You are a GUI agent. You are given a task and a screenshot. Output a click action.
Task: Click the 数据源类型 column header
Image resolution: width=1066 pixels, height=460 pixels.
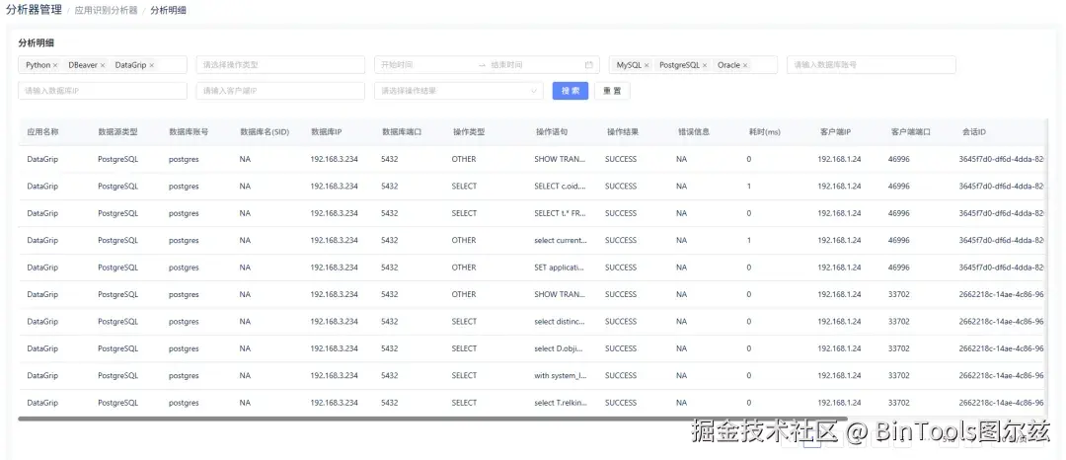click(x=117, y=132)
